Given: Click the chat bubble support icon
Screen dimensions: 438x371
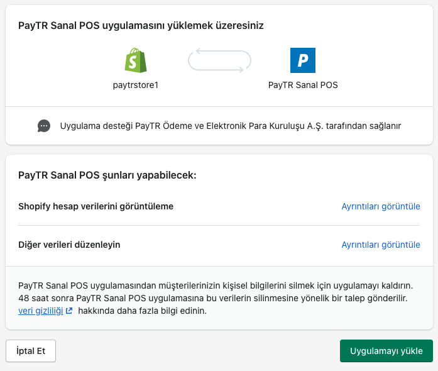Looking at the screenshot, I should [43, 126].
